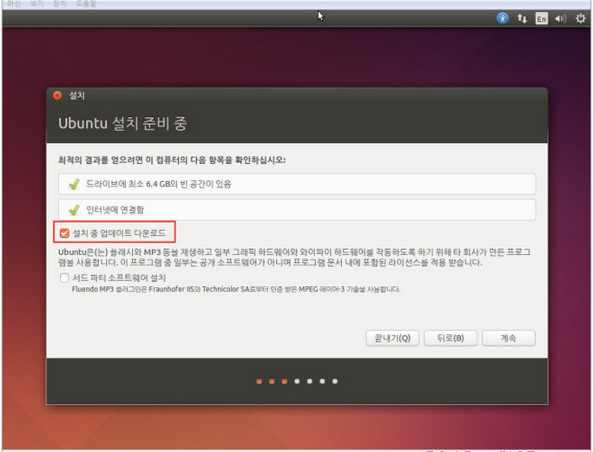Open the sound volume indicator

tap(561, 18)
